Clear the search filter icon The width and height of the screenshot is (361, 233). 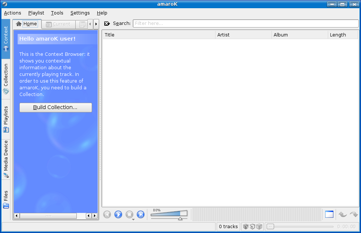107,23
